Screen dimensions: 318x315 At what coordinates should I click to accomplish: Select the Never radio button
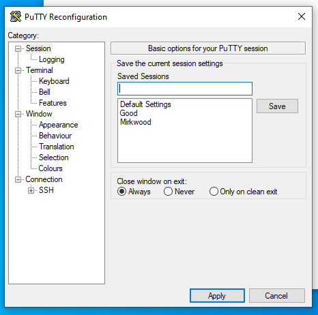168,192
